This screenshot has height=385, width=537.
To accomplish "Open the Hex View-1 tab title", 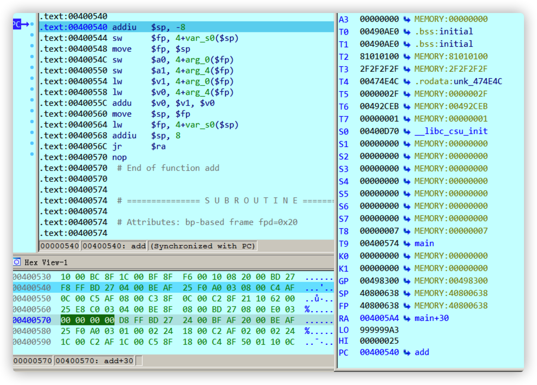I will (46, 263).
